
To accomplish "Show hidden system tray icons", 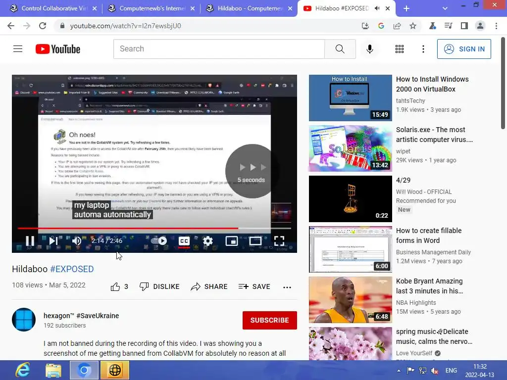I will click(x=399, y=371).
